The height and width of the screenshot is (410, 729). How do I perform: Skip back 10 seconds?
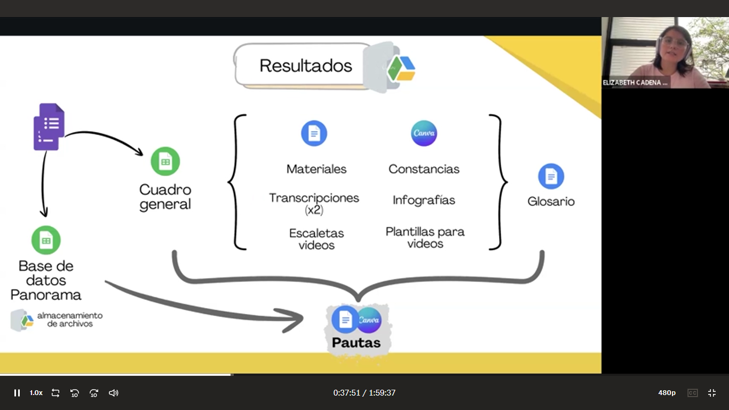point(75,393)
